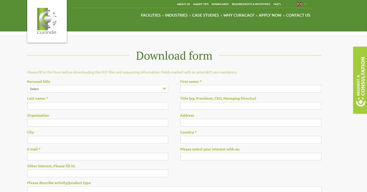This screenshot has height=192, width=367.
Task: Open the CONTACT US page
Action: point(298,15)
